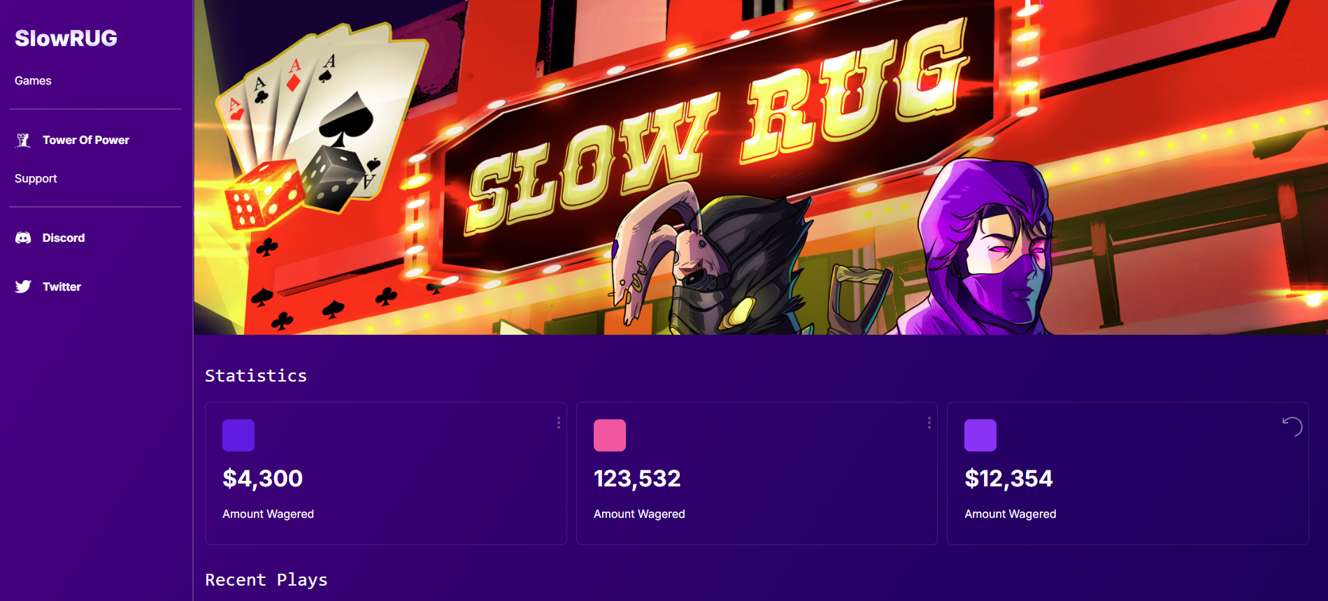Screen dimensions: 1328x601
Task: Select the $4,300 amount value
Action: [x=262, y=479]
